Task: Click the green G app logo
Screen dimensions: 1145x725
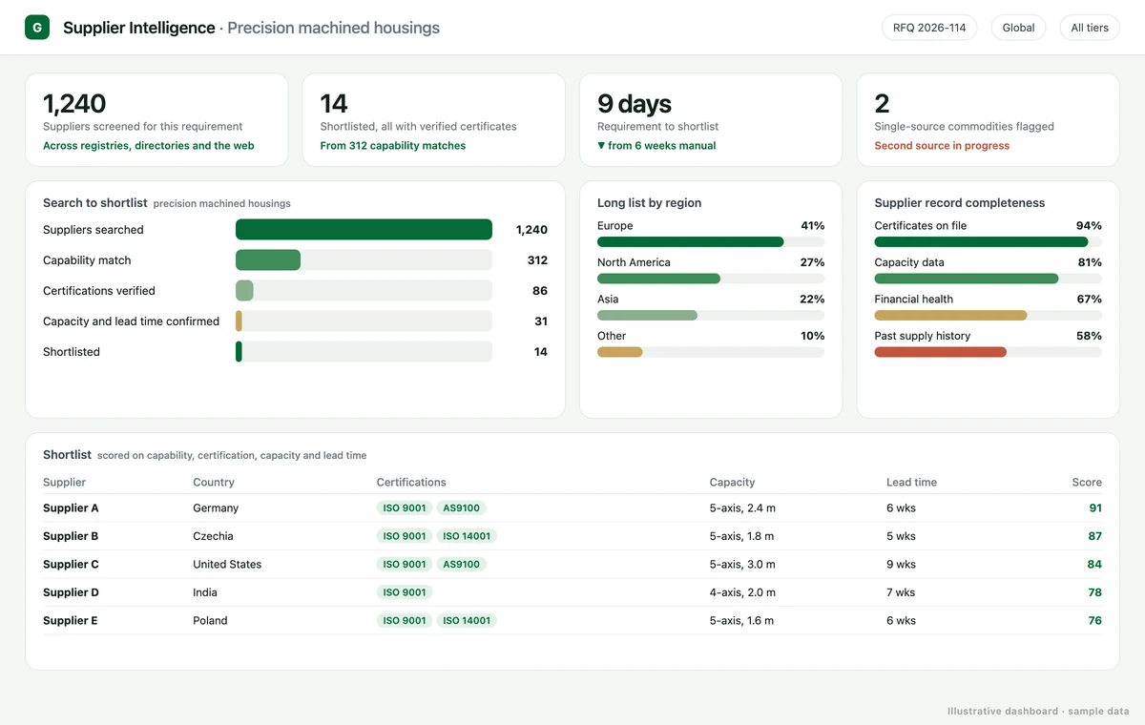Action: click(37, 28)
